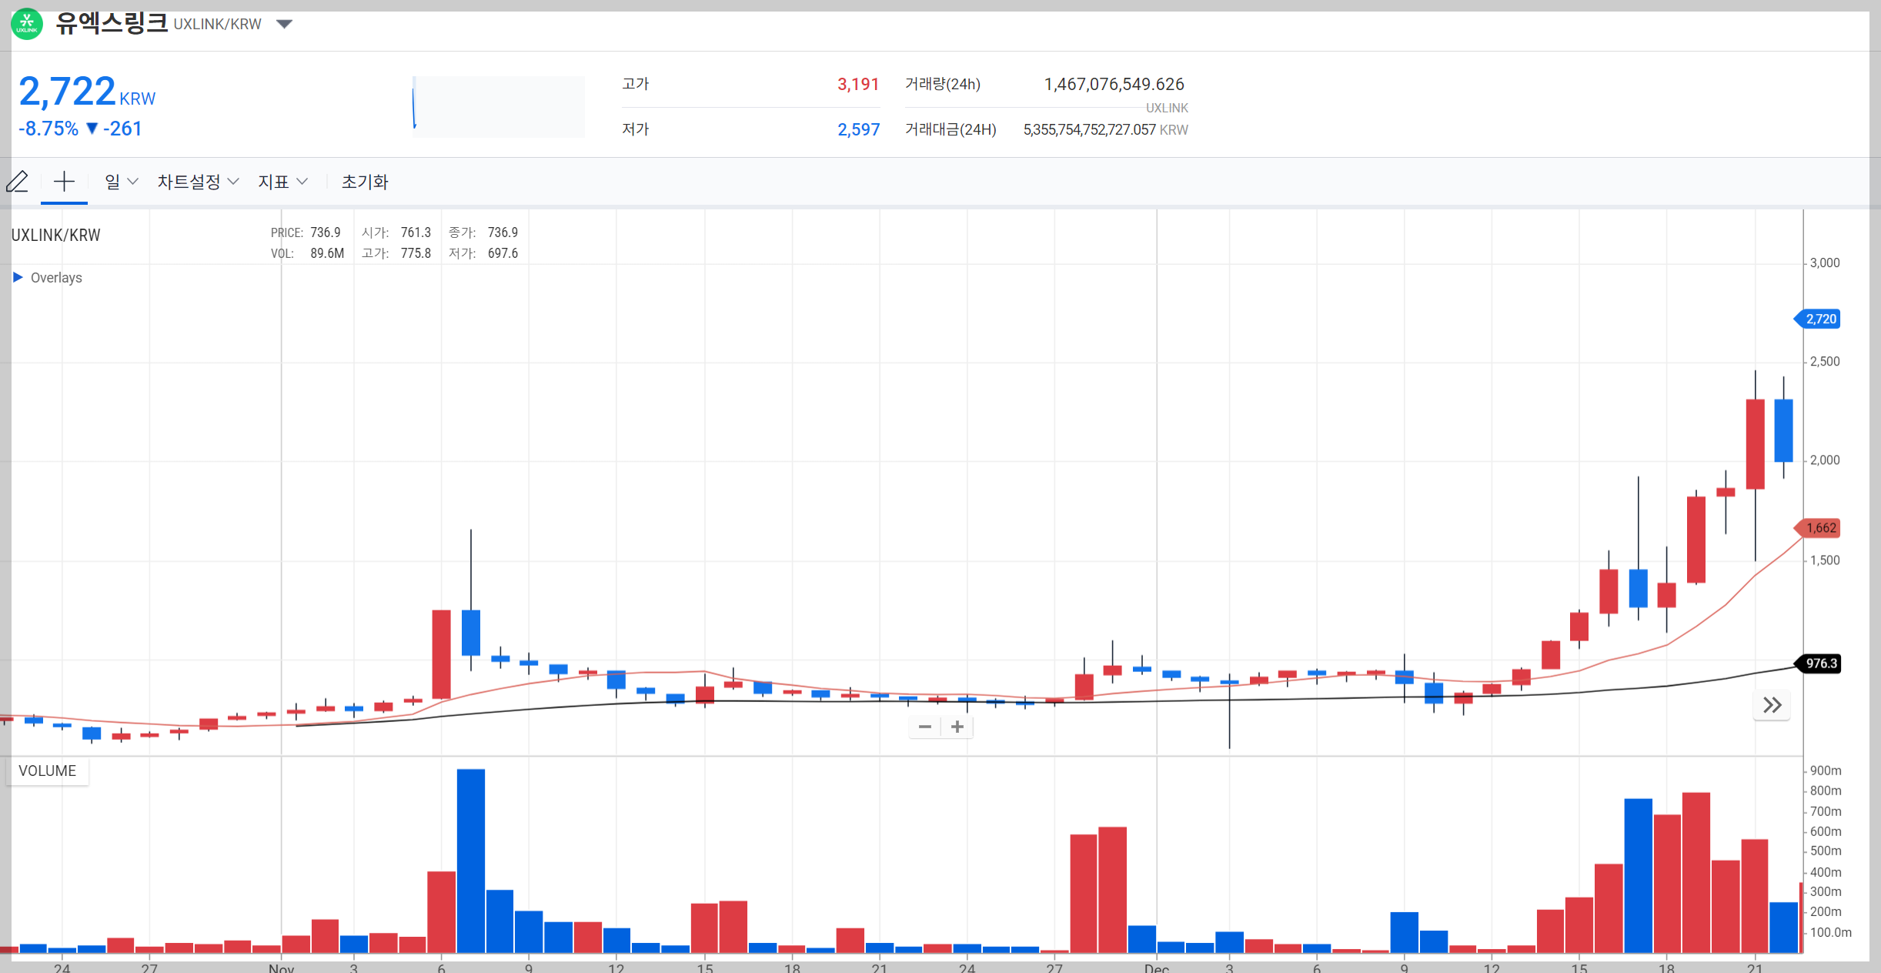Click the 저가 value 2,597

[858, 129]
